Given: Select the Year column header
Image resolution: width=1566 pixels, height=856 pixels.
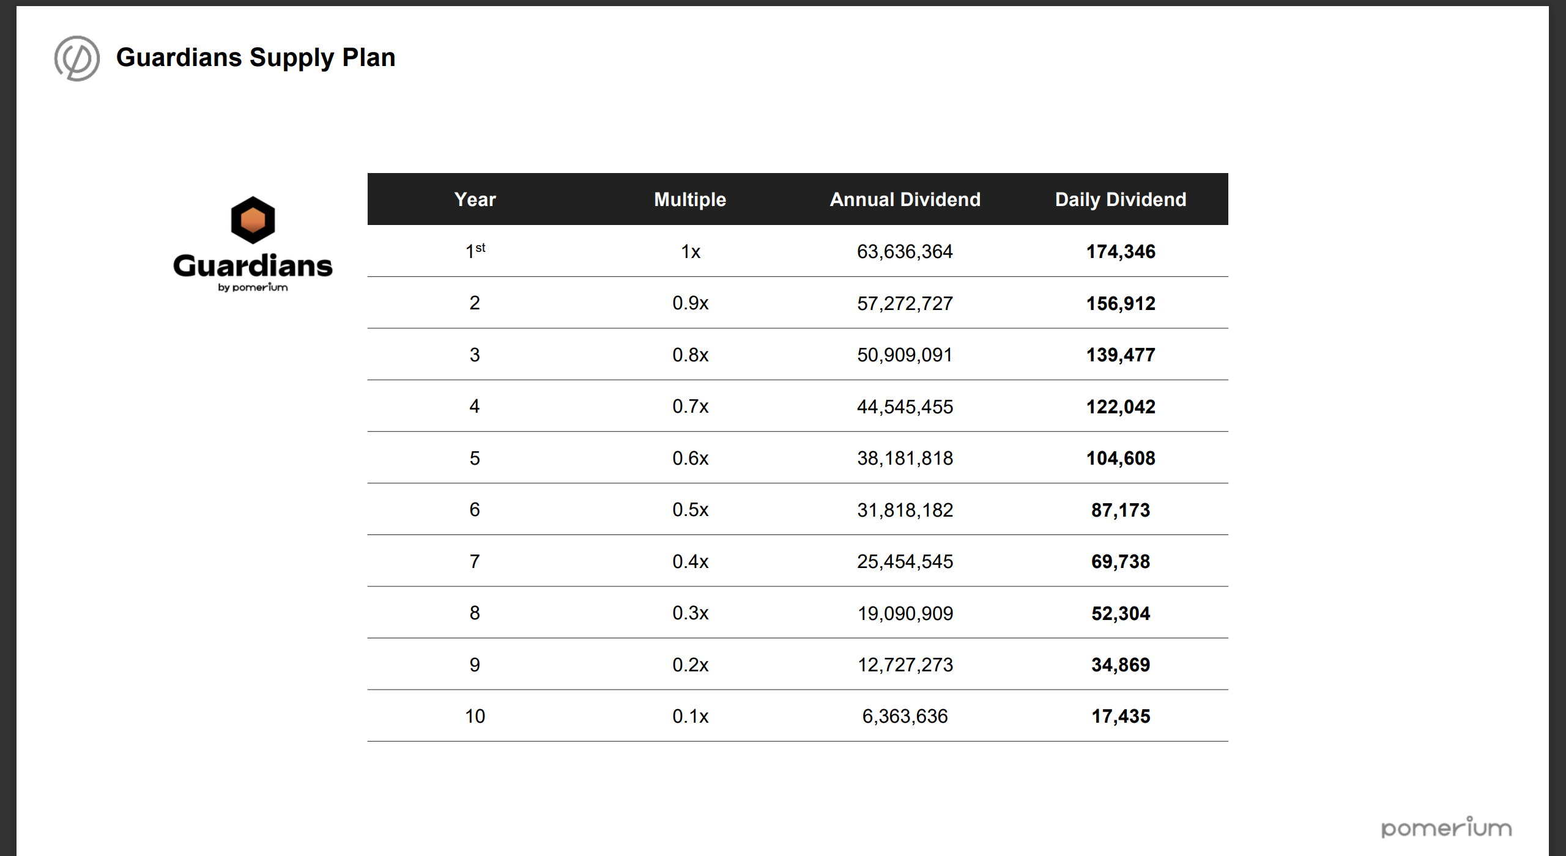Looking at the screenshot, I should [x=475, y=199].
